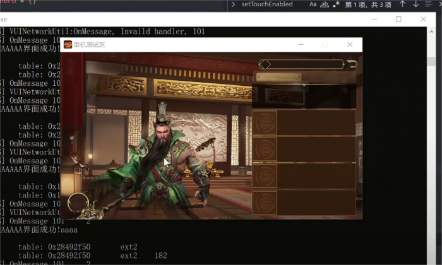This screenshot has height=265, width=442.
Task: Select the fourth skill slot icon
Action: tap(265, 203)
